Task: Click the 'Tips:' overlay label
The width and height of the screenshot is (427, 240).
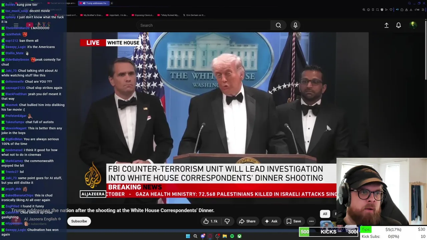Action: [x=366, y=229]
